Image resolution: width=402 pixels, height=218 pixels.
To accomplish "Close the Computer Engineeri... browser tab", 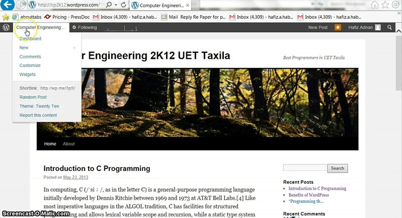I will tap(188, 5).
